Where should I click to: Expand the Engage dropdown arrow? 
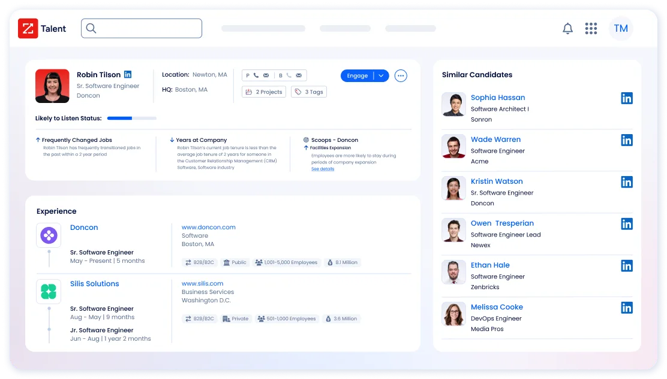[381, 75]
